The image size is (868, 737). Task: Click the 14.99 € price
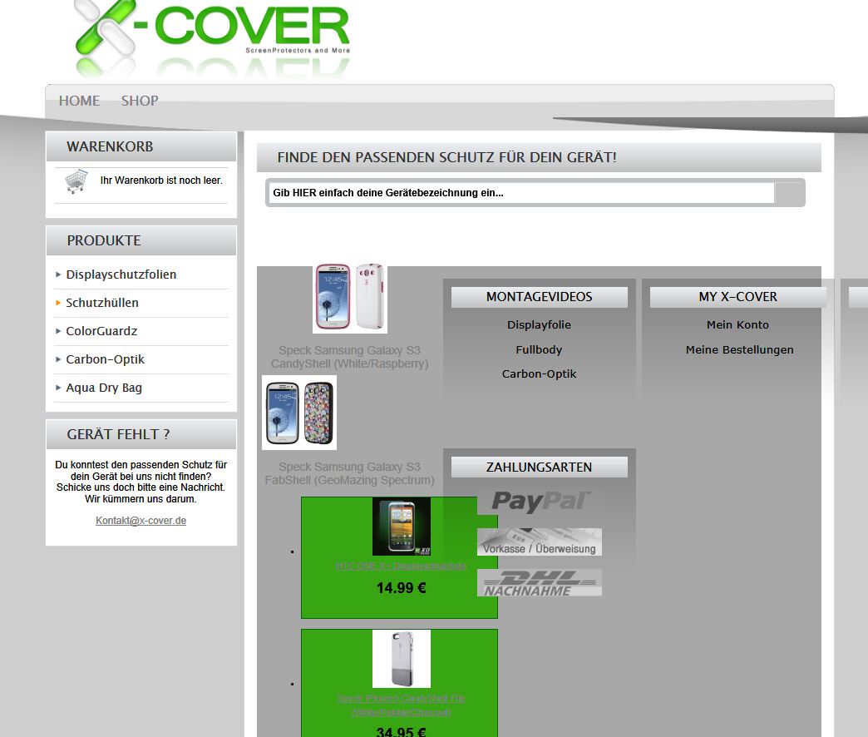point(402,588)
